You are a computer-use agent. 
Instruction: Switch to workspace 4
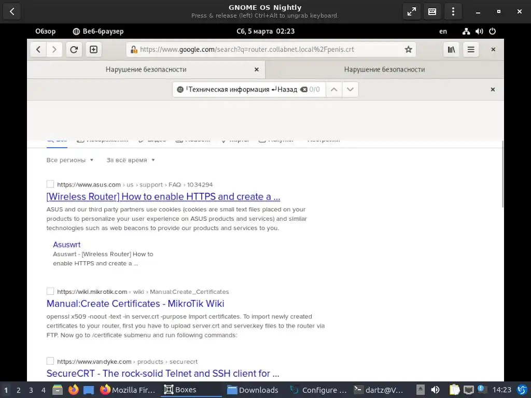click(44, 390)
